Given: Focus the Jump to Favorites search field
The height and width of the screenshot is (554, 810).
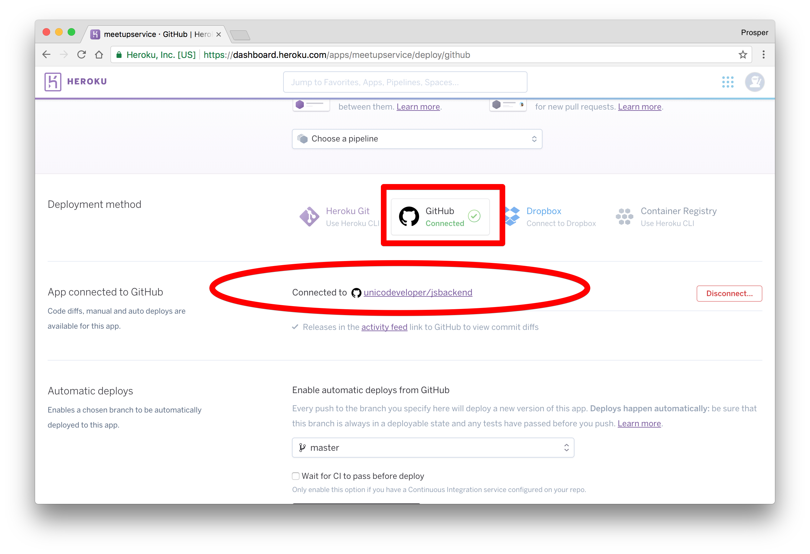Looking at the screenshot, I should click(405, 82).
